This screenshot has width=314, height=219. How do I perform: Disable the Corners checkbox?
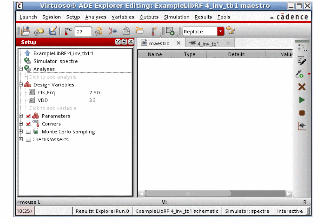[x=28, y=124]
